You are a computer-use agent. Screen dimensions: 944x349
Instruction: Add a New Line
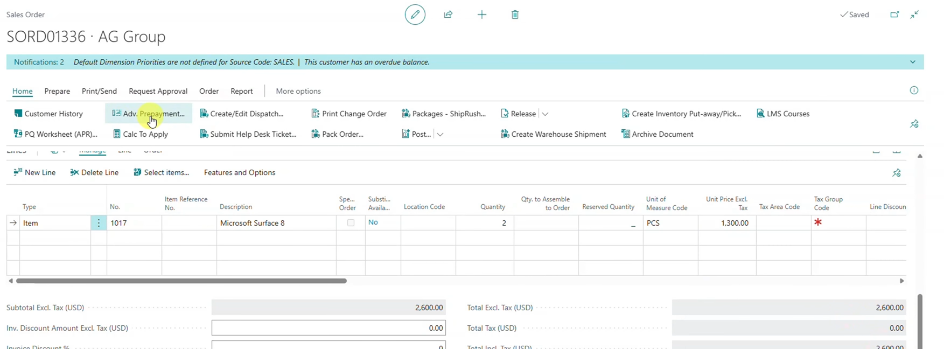click(x=34, y=172)
